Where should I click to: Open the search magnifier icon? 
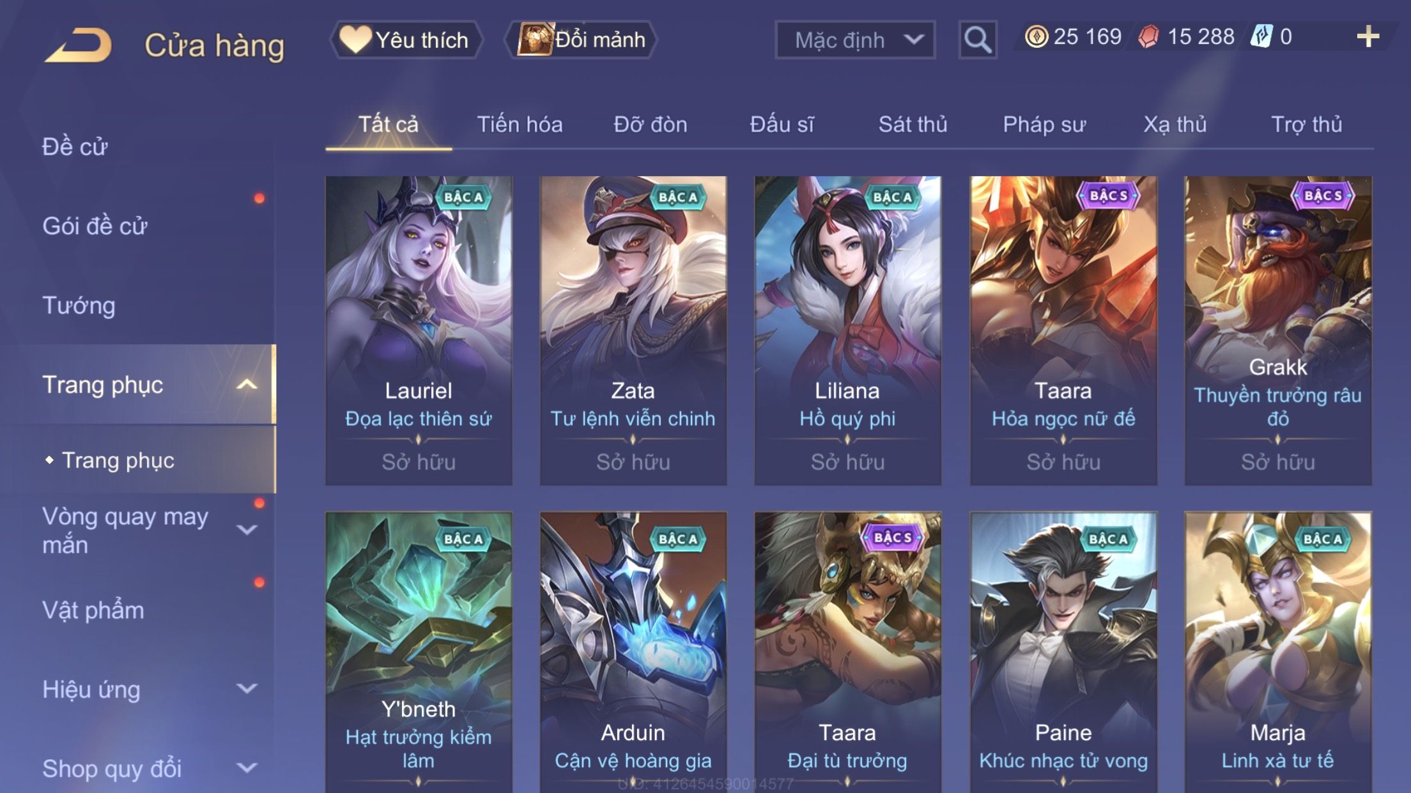(x=977, y=40)
